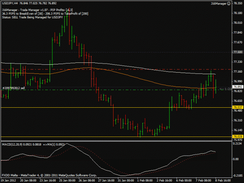Screen dimensions: 244x183
Task: Click the 2 Feb 16:00 time label
Action: (164, 180)
